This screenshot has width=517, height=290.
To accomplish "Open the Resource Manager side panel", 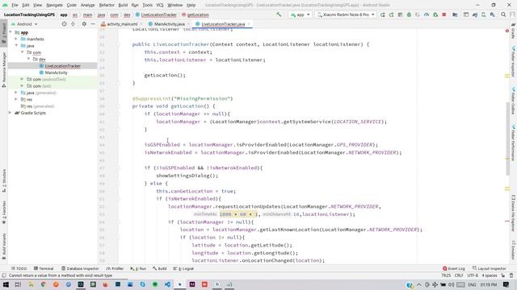I will [4, 70].
